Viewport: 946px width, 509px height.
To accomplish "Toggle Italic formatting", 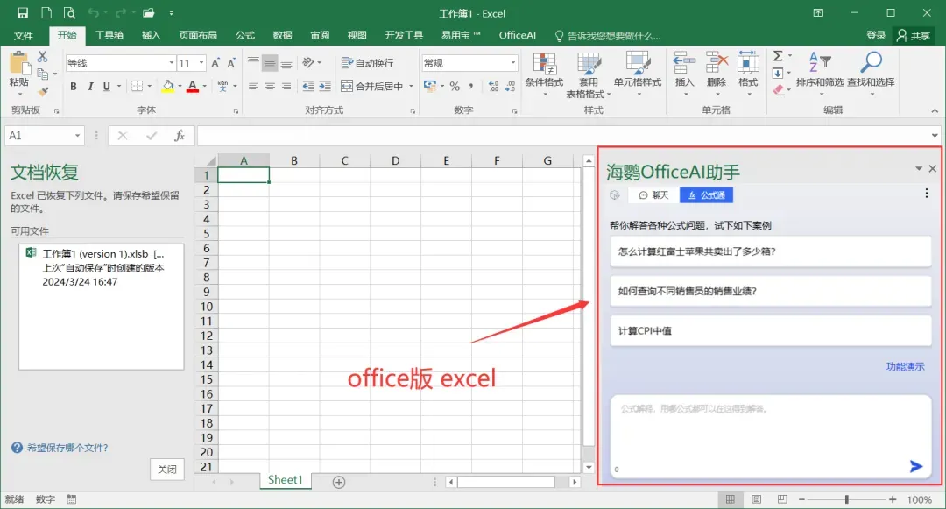I will pos(90,86).
